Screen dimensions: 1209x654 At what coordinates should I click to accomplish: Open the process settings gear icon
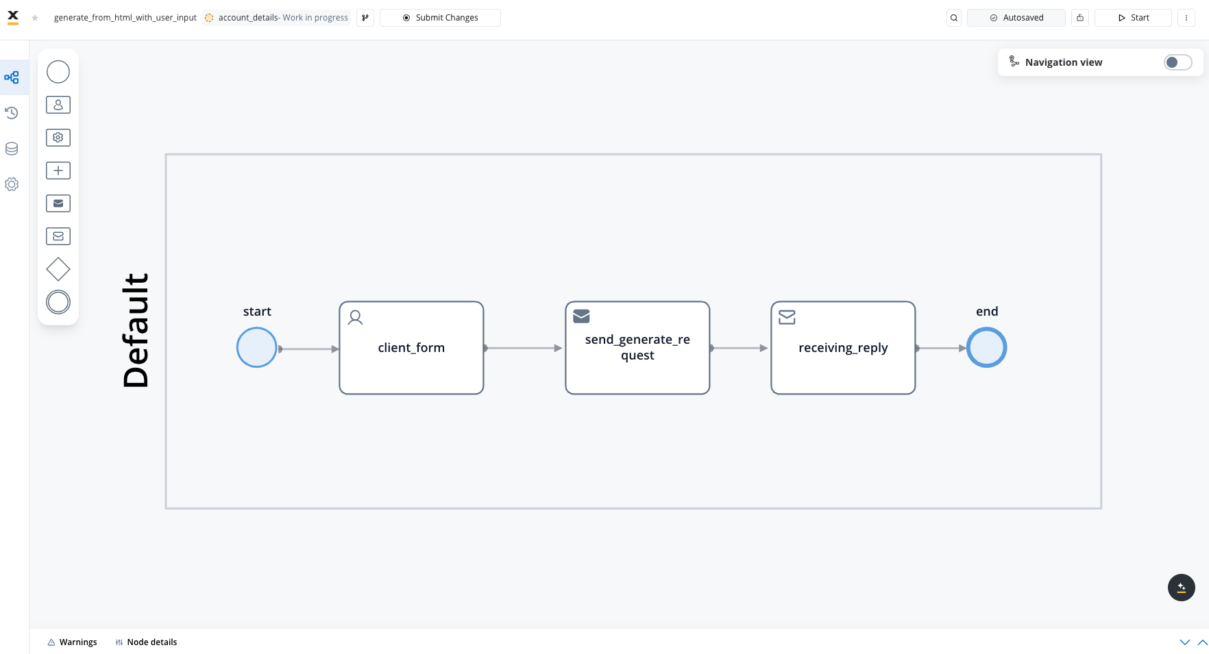[12, 184]
